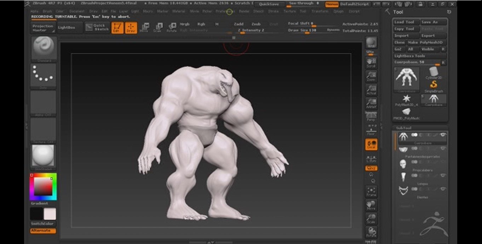Toggle Local transformations button

point(371,144)
